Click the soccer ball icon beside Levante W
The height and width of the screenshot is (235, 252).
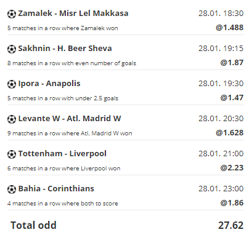click(12, 119)
